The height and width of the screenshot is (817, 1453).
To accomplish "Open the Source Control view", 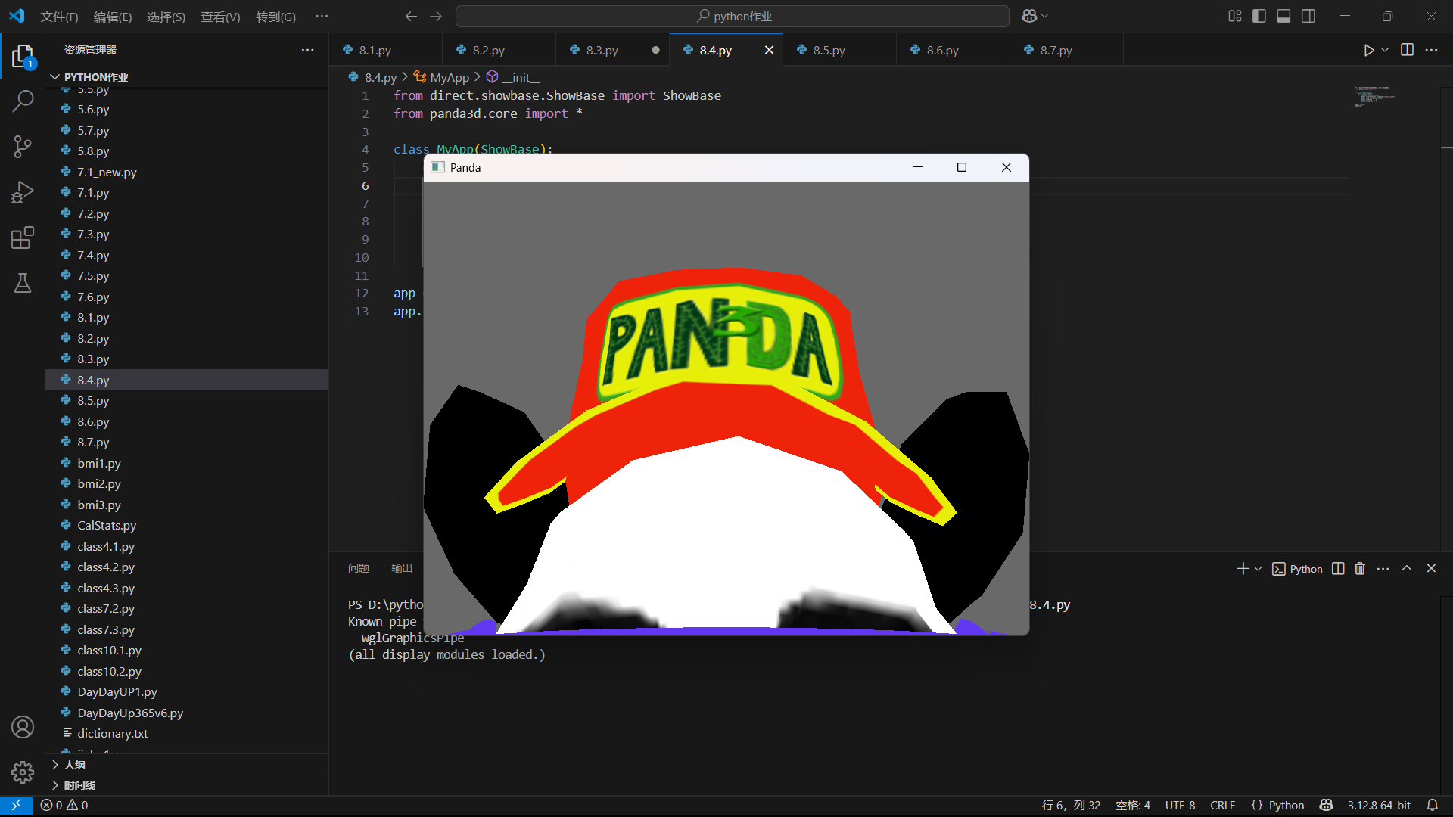I will click(23, 147).
